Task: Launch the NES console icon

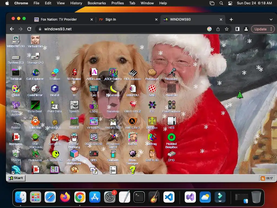Action: (x=171, y=123)
